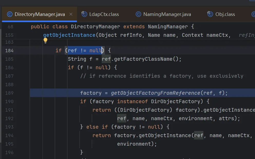
Task: Click the DirObjectFactory type on line 190
Action: click(176, 101)
